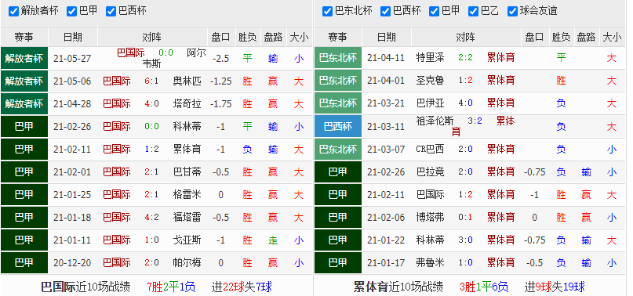Image resolution: width=633 pixels, height=296 pixels.
Task: Select home team 博塔弗 name
Action: click(x=431, y=218)
